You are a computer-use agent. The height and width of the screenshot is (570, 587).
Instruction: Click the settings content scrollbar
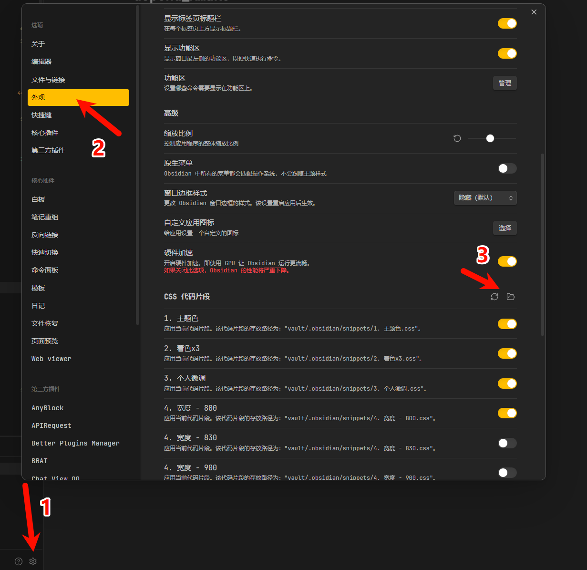tap(543, 243)
